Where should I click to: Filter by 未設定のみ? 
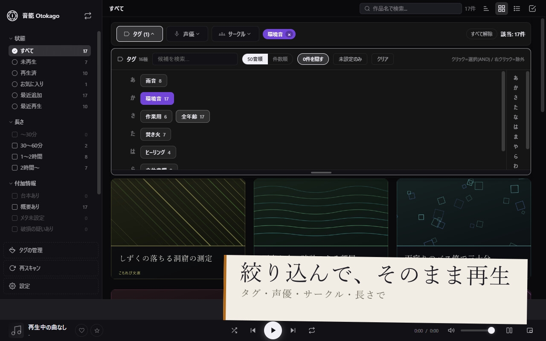tap(350, 59)
